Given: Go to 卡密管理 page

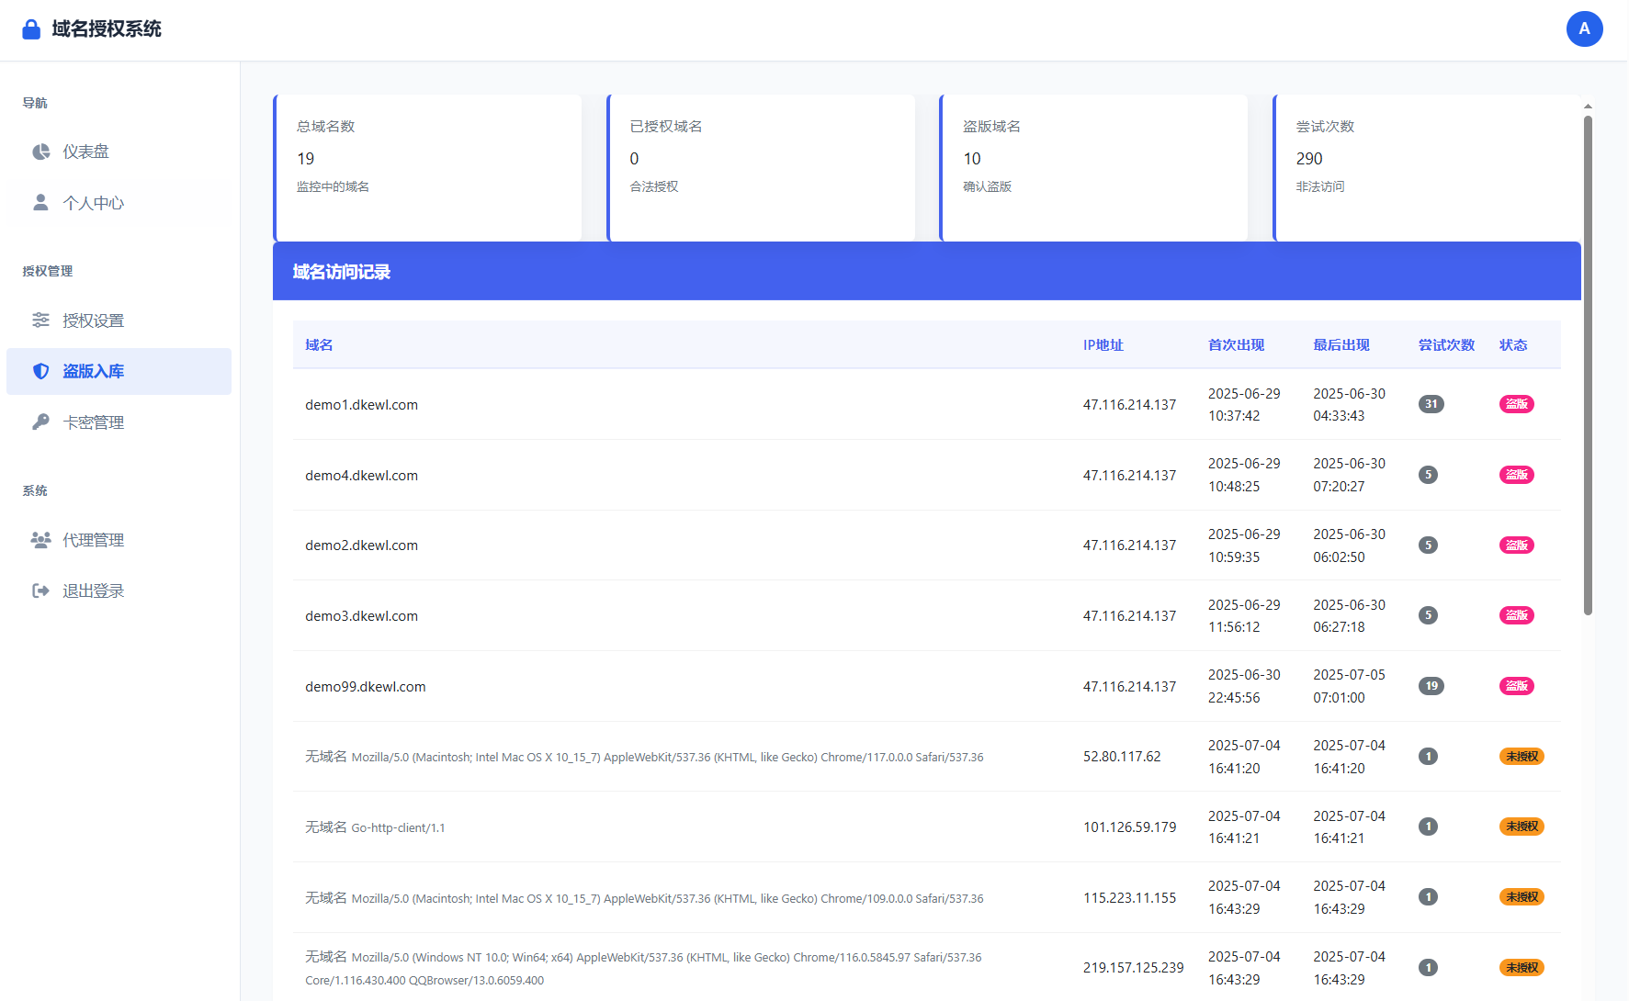Looking at the screenshot, I should click(93, 422).
